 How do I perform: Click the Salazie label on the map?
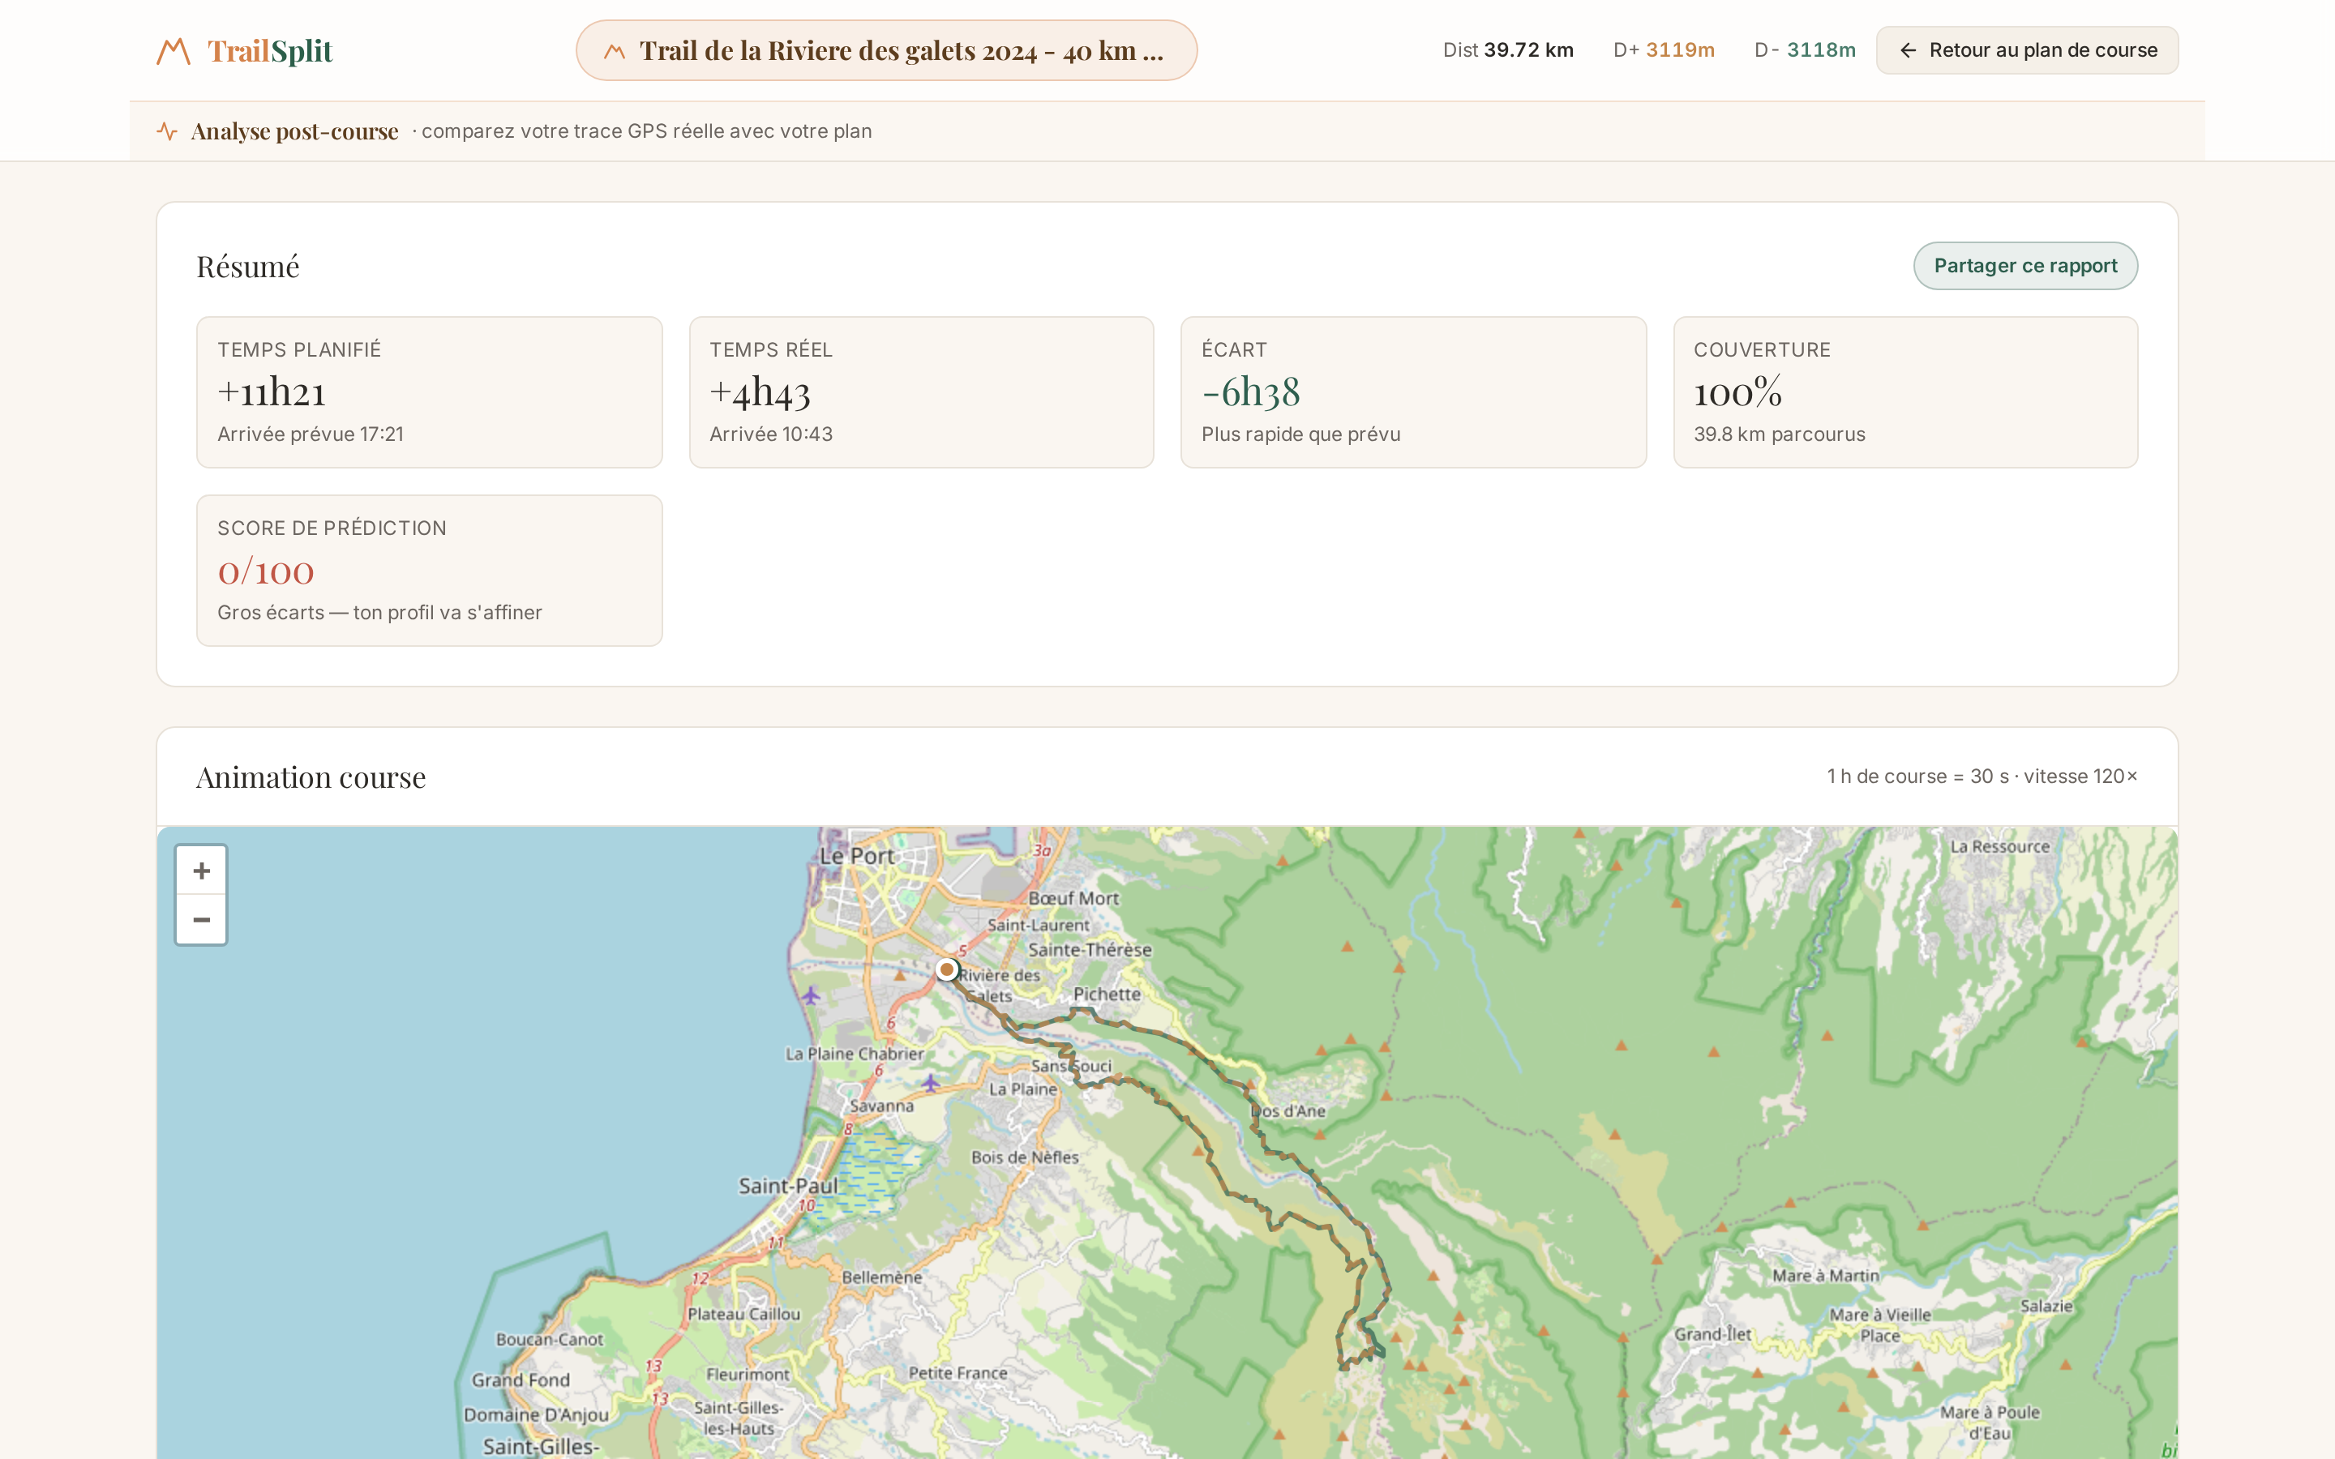point(2046,1306)
